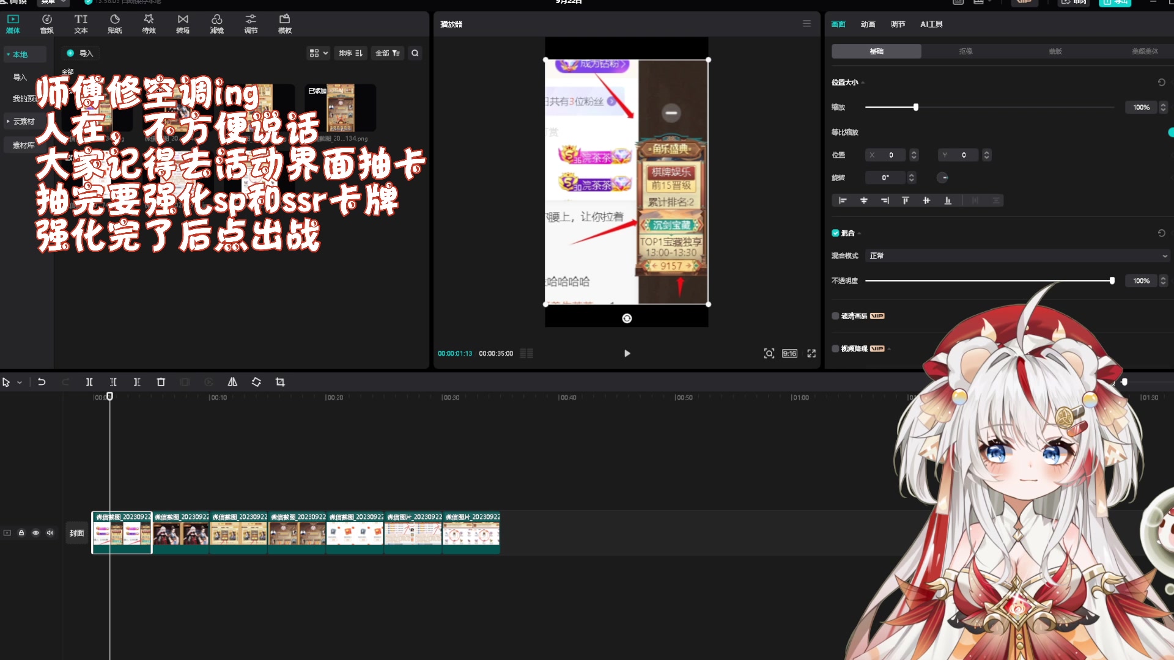The height and width of the screenshot is (660, 1174).
Task: Open the selection tool dropdown arrow
Action: point(20,383)
